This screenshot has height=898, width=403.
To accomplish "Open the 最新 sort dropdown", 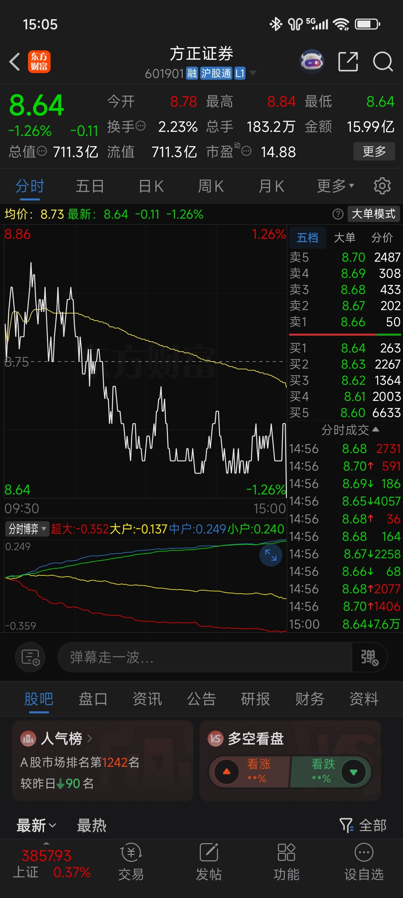I will (36, 825).
